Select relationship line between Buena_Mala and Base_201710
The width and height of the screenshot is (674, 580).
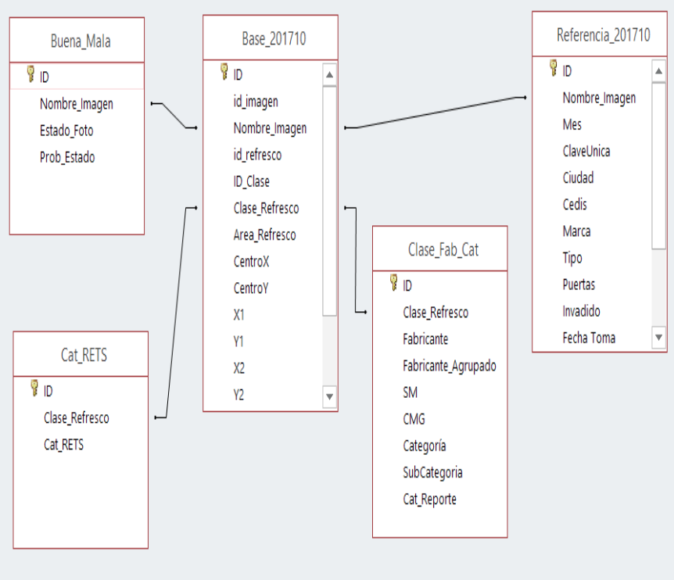coord(174,116)
